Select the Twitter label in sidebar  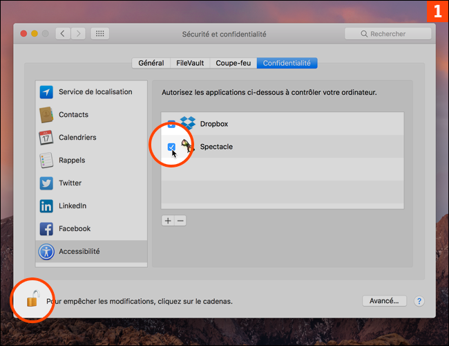[x=70, y=183]
